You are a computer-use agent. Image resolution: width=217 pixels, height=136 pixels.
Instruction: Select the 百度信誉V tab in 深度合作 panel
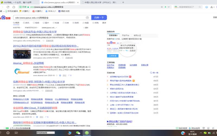click(x=113, y=35)
